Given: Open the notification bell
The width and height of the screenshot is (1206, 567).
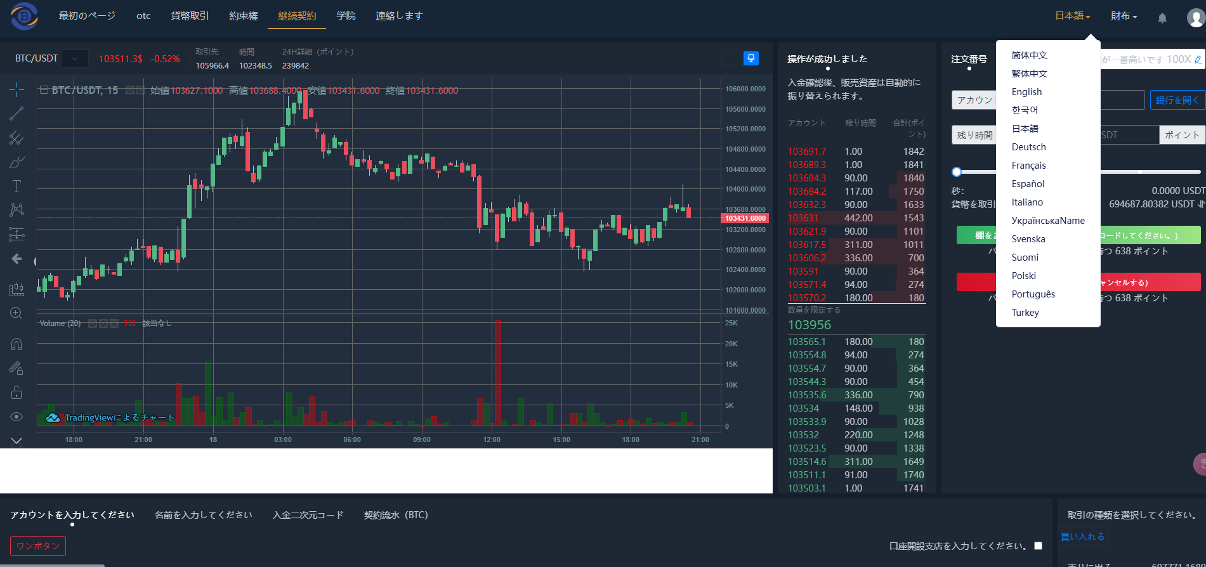Looking at the screenshot, I should point(1162,18).
